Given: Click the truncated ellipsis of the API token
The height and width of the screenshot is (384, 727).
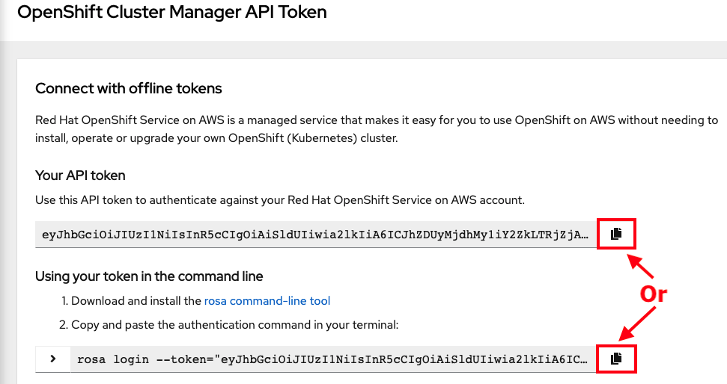Looking at the screenshot, I should click(584, 235).
